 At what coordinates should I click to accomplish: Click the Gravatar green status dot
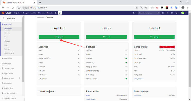(126, 58)
